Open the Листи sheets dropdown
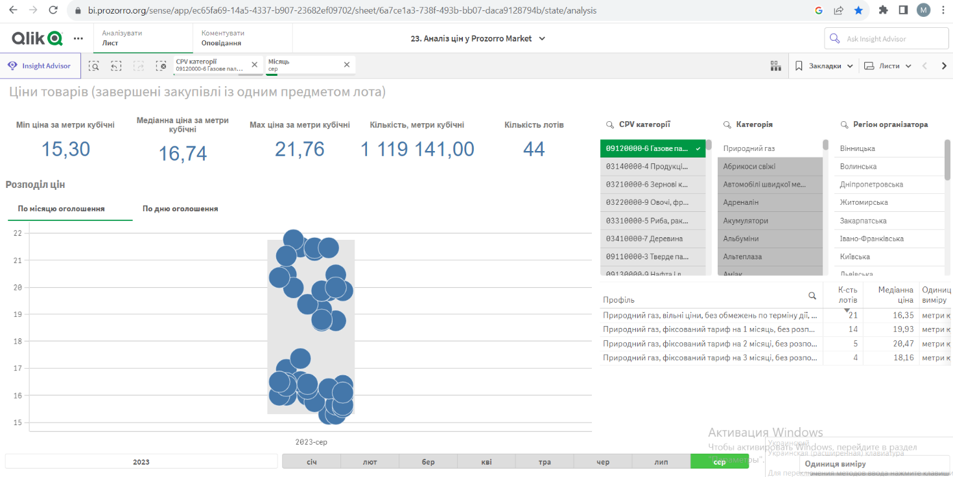 coord(887,65)
